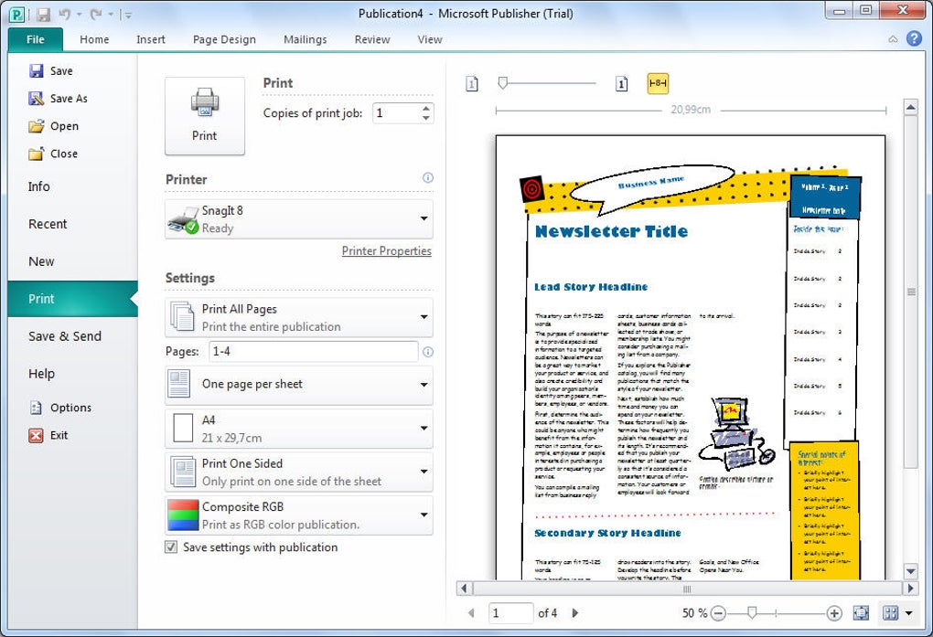Select Print in the backstage sidebar

pyautogui.click(x=72, y=299)
